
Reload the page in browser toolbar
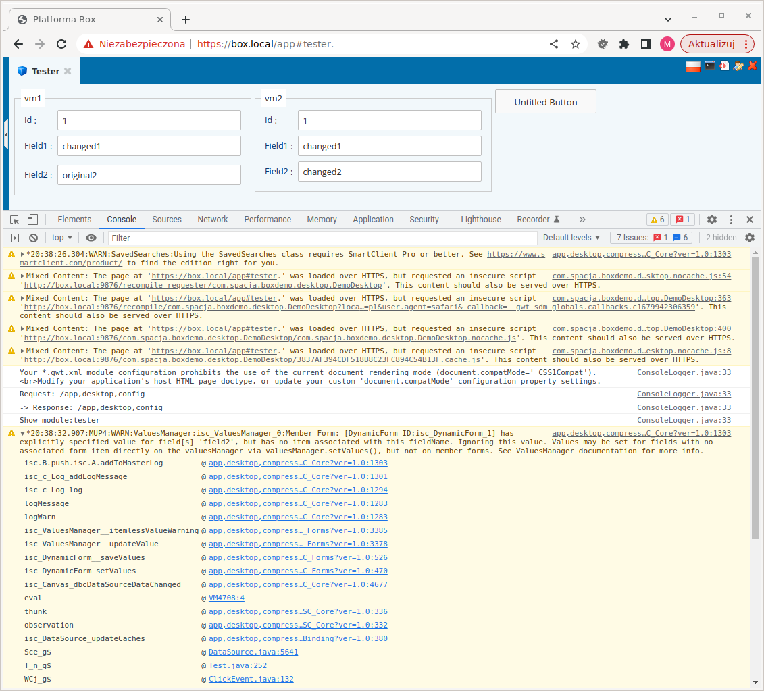(x=61, y=44)
